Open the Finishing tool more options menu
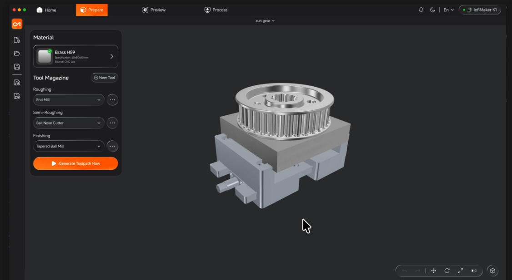512x280 pixels. (x=112, y=146)
